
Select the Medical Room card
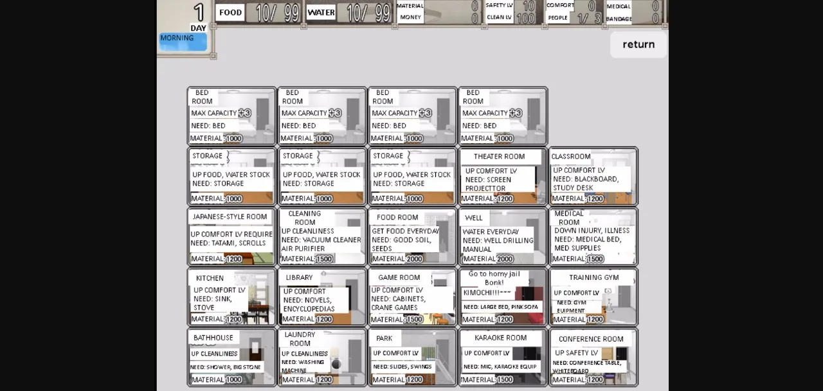[x=593, y=237]
